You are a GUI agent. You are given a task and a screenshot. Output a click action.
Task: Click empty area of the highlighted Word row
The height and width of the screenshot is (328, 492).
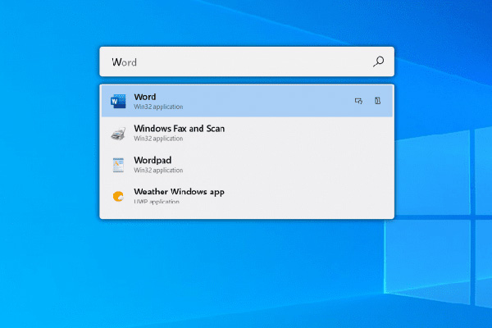click(x=266, y=101)
